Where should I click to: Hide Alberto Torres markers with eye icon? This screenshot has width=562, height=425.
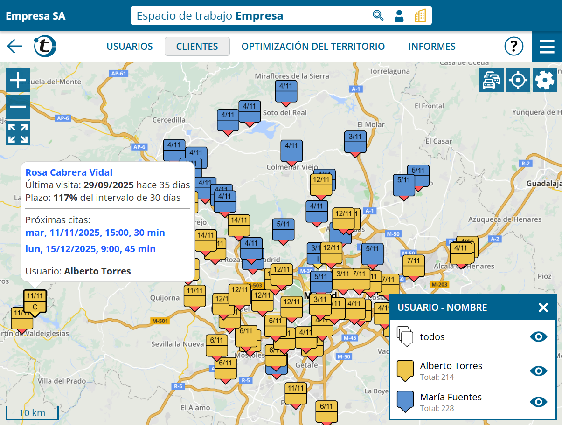[x=539, y=371]
